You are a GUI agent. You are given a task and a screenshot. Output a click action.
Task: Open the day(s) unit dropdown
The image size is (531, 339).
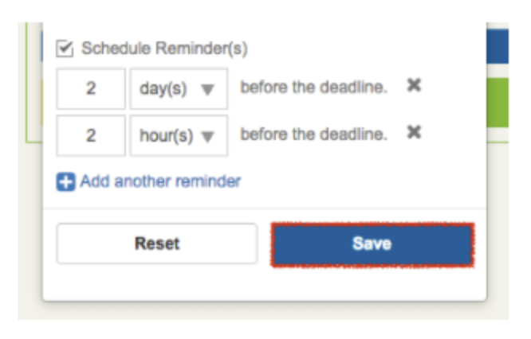pyautogui.click(x=179, y=89)
